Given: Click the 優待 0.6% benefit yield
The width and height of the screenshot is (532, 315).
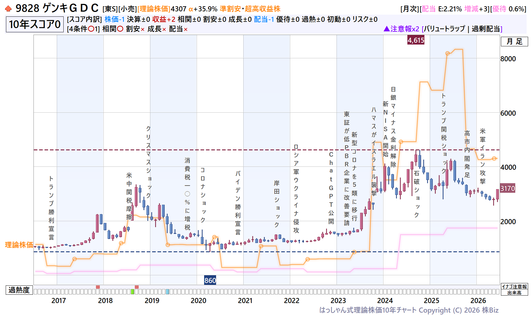Looking at the screenshot, I should tap(508, 9).
